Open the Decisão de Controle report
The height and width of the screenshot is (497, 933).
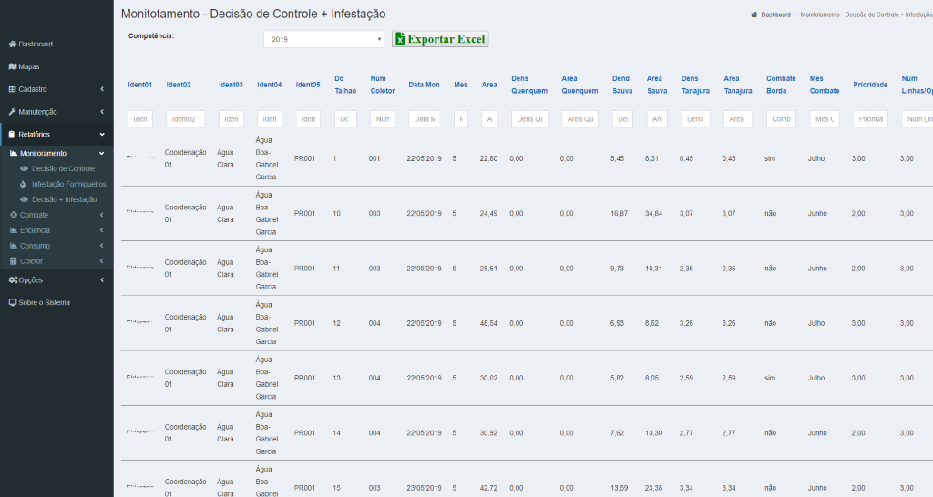point(63,168)
